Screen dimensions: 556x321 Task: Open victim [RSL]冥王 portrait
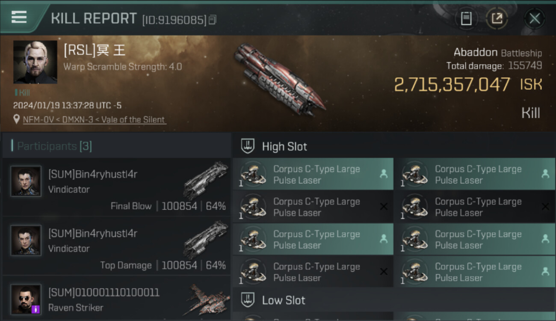pyautogui.click(x=35, y=62)
